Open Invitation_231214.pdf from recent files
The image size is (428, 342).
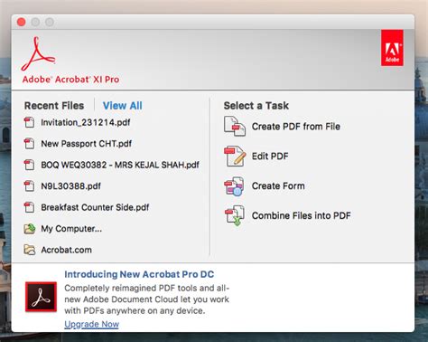click(86, 122)
